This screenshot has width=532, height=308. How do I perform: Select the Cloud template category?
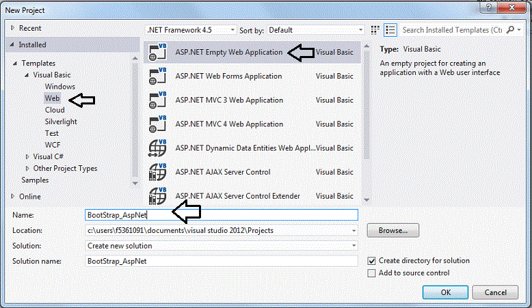pyautogui.click(x=55, y=110)
